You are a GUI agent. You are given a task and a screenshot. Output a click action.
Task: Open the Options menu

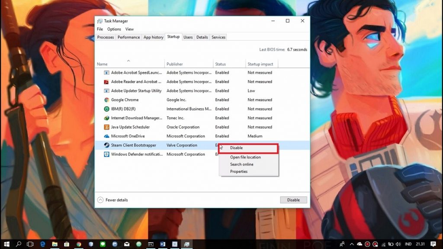click(x=114, y=29)
